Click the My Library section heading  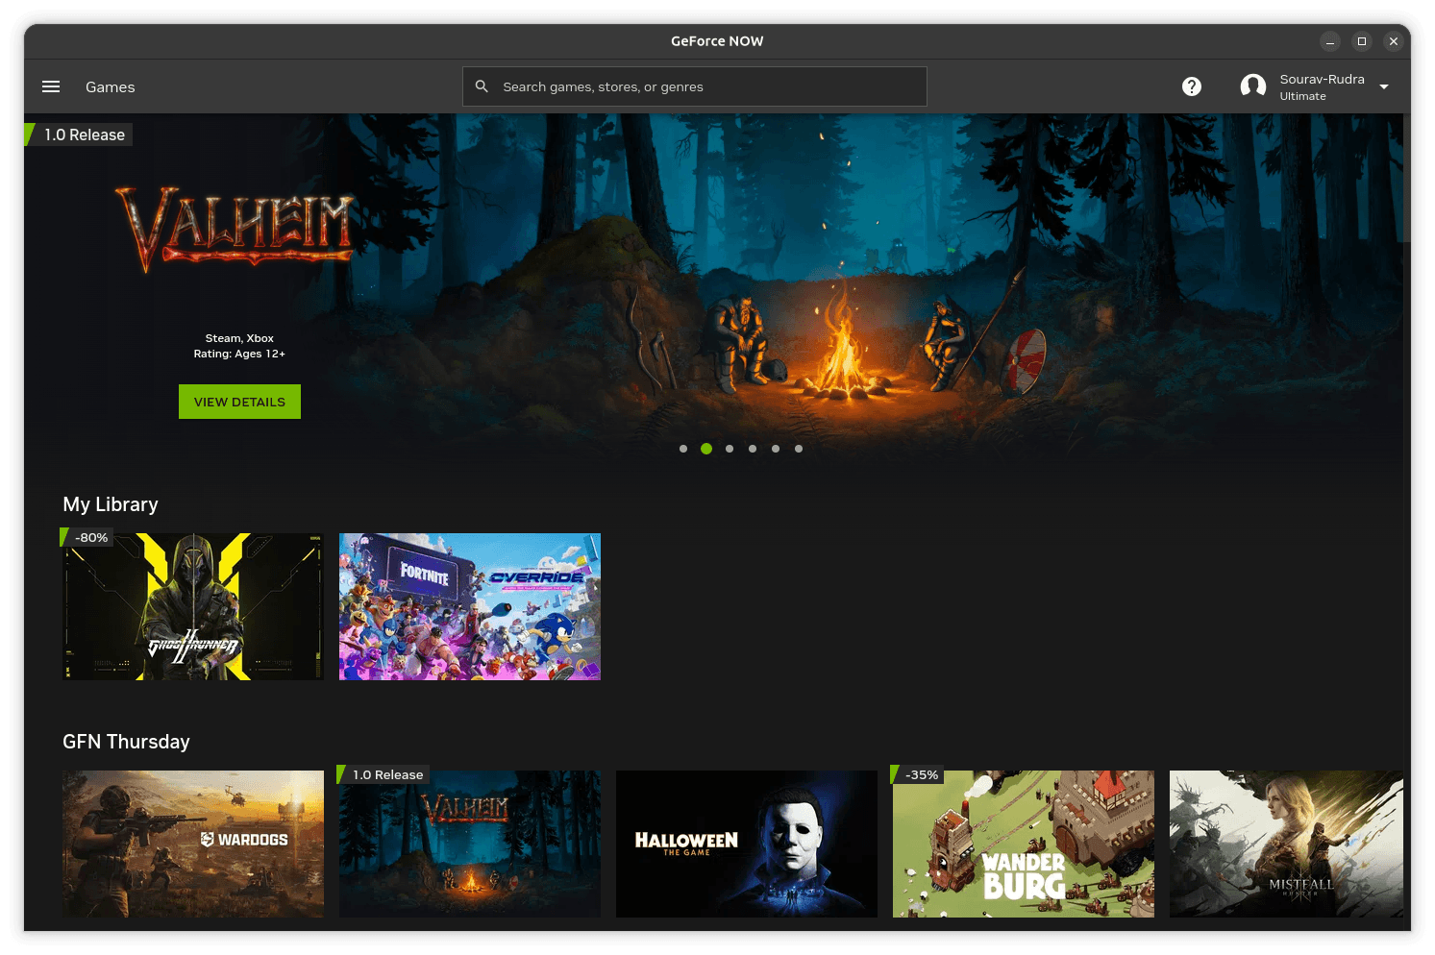[x=111, y=504]
